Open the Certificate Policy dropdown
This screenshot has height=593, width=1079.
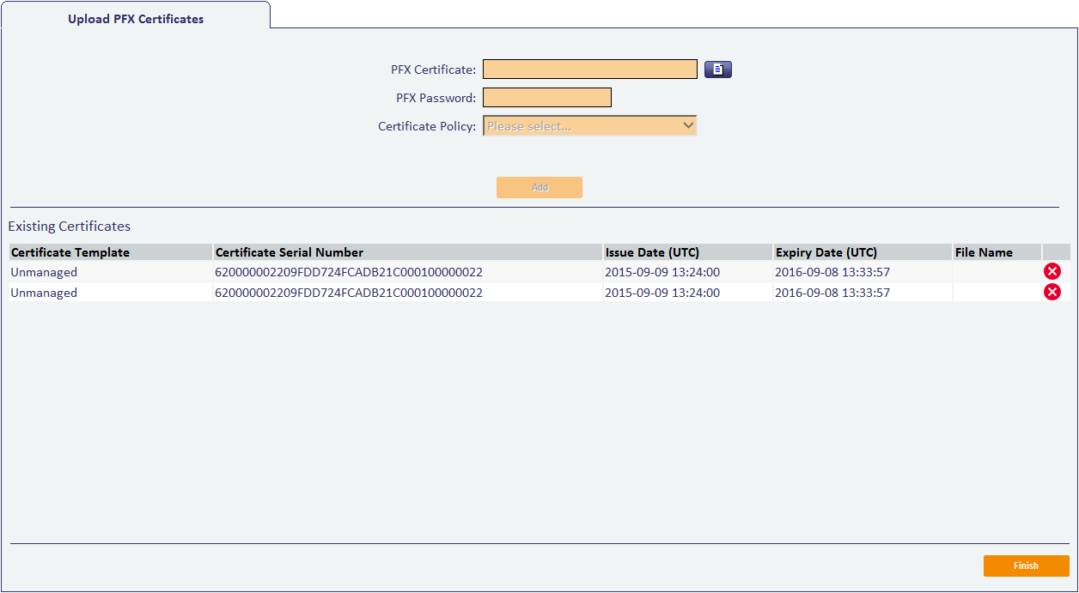(589, 126)
